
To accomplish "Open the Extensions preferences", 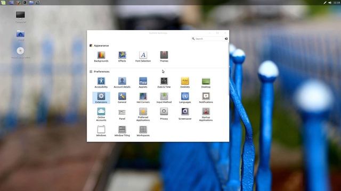I will pos(101,98).
